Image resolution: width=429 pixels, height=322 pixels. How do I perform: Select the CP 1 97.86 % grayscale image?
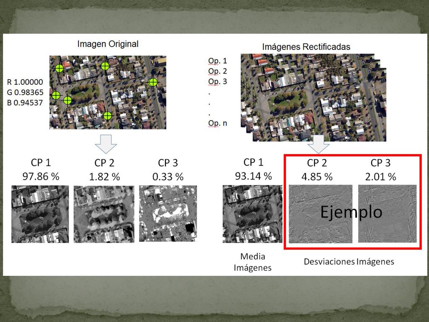(x=40, y=214)
